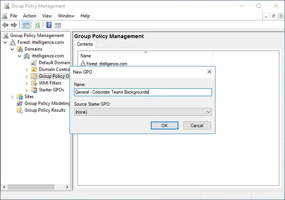This screenshot has height=200, width=285.
Task: Click the GPO Name text field
Action: [143, 92]
